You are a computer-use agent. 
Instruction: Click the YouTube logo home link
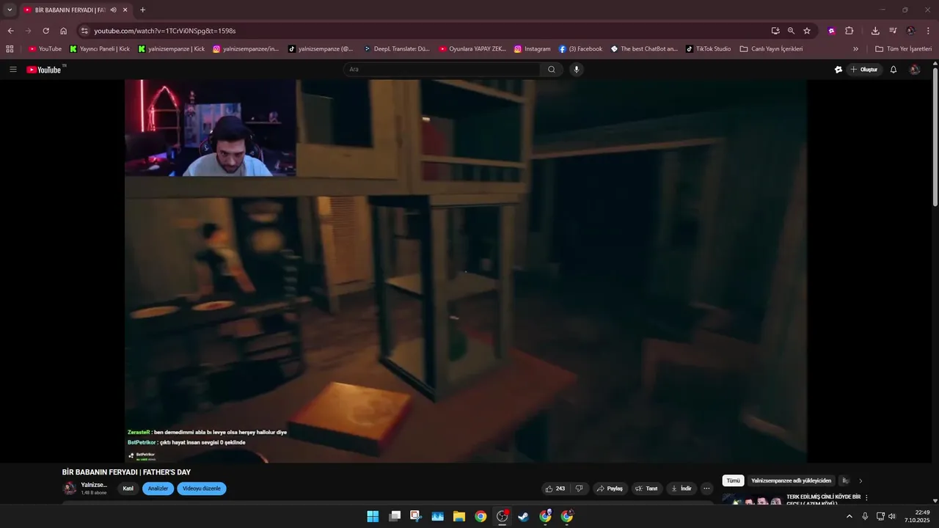(x=45, y=70)
